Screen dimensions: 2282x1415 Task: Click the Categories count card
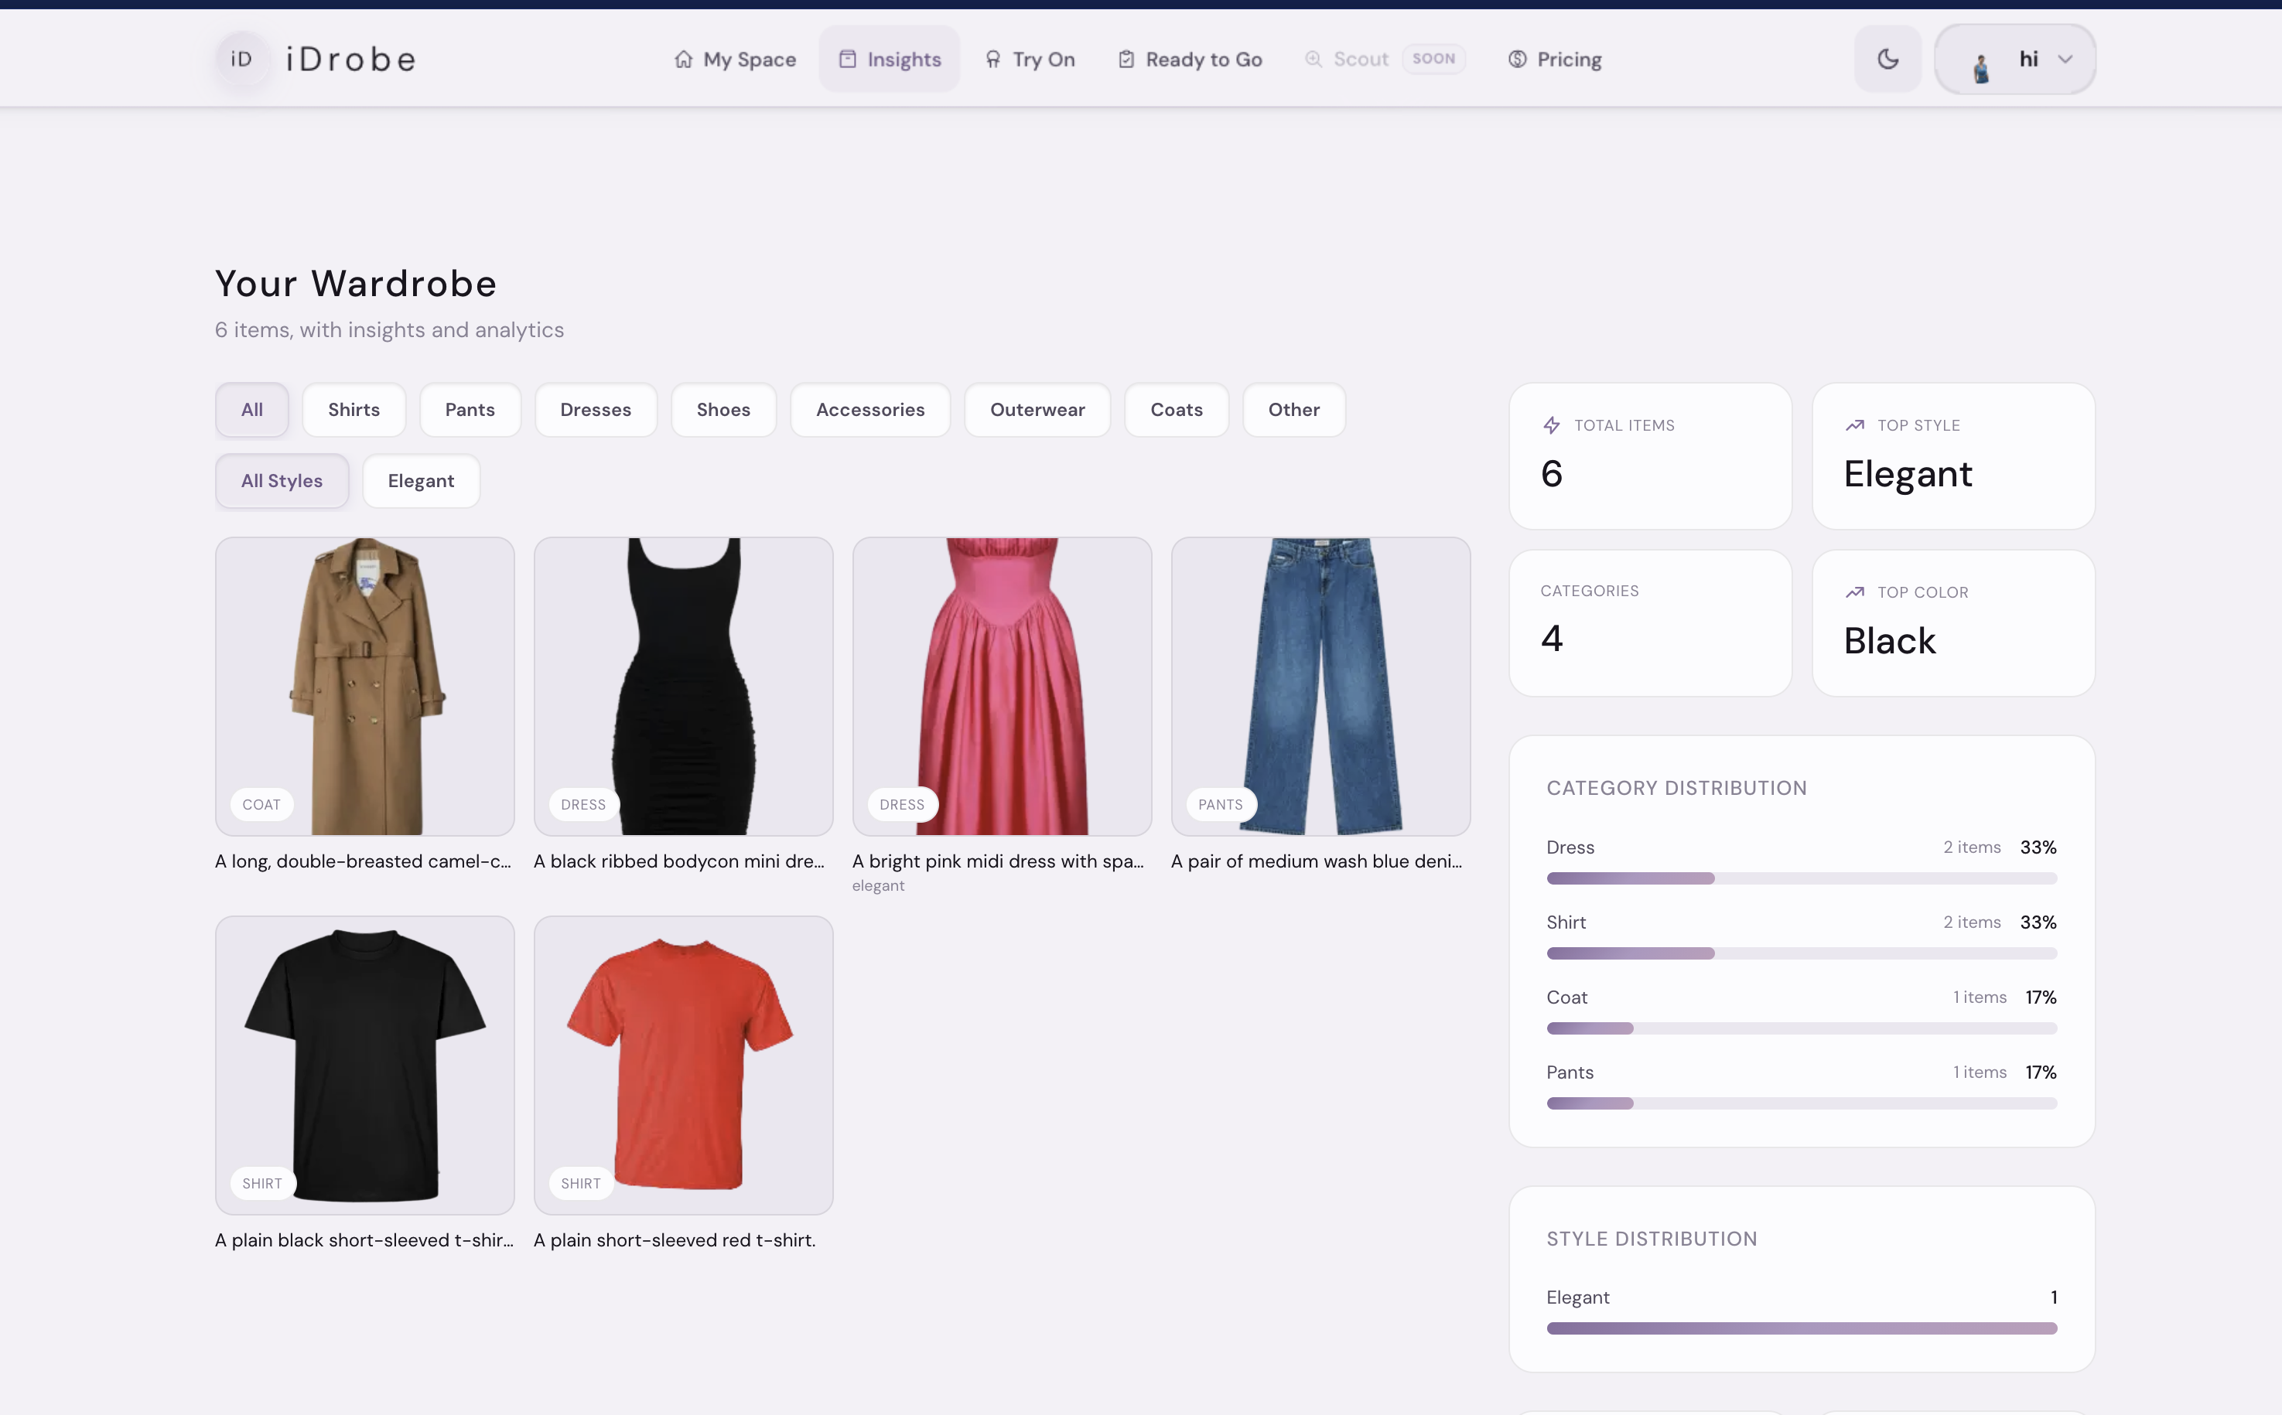pyautogui.click(x=1650, y=623)
